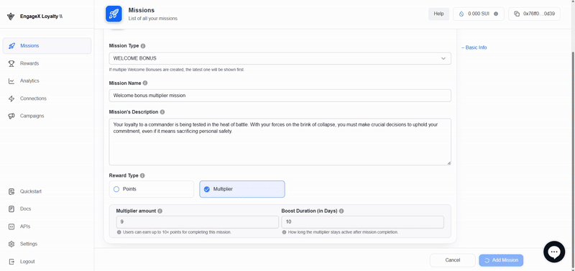Expand the WELCOME BONUS mission type dropdown

coord(280,58)
